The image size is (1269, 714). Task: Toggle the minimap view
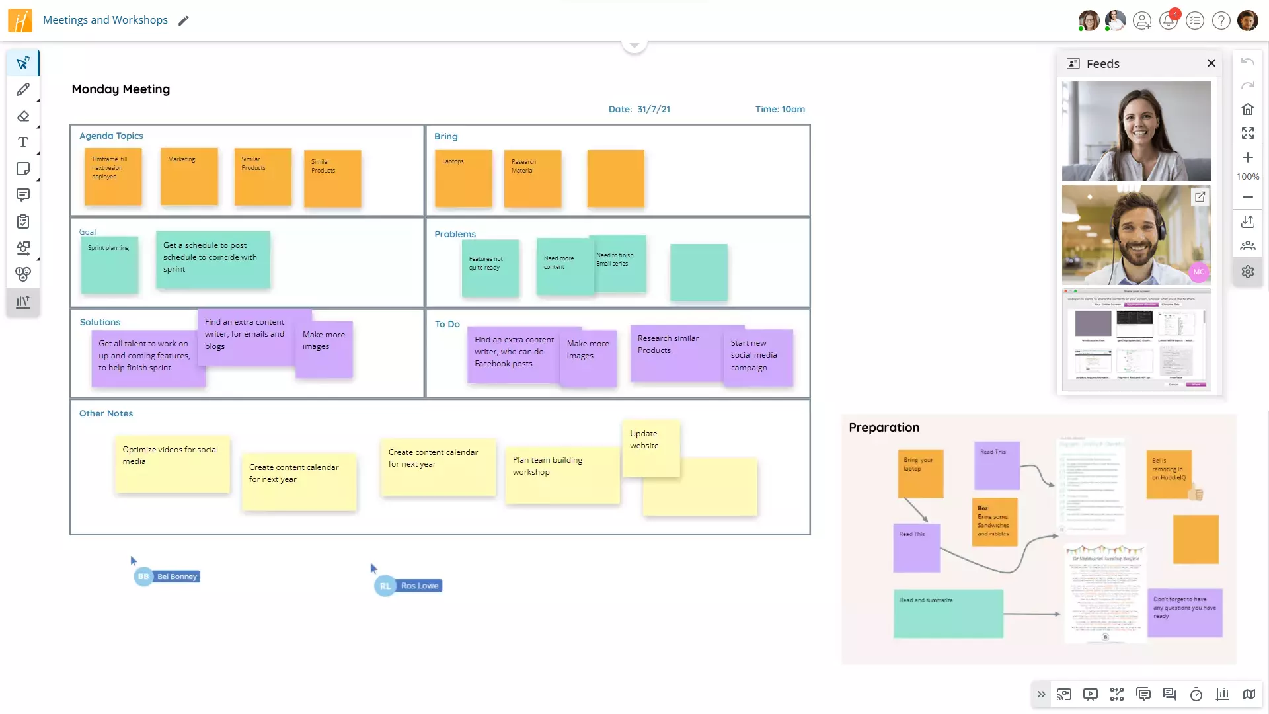pyautogui.click(x=1249, y=694)
